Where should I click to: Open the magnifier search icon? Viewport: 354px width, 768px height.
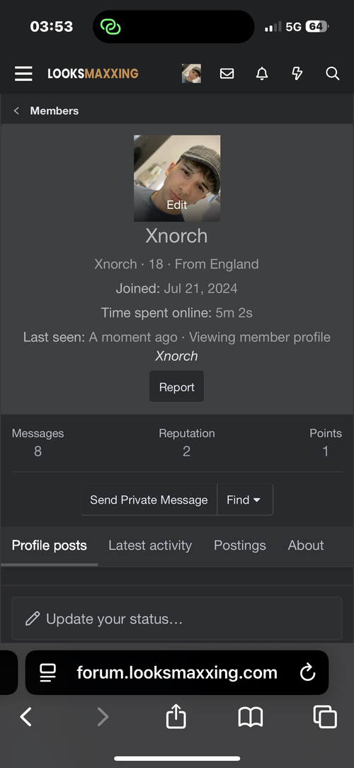coord(333,74)
